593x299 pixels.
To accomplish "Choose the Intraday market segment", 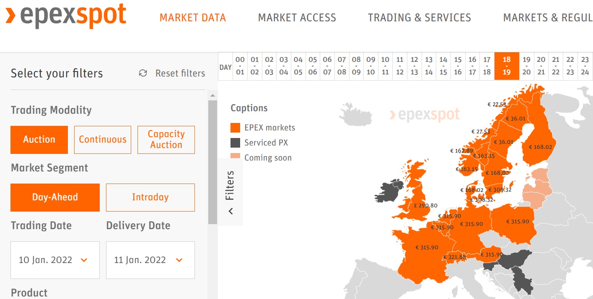I will click(150, 197).
